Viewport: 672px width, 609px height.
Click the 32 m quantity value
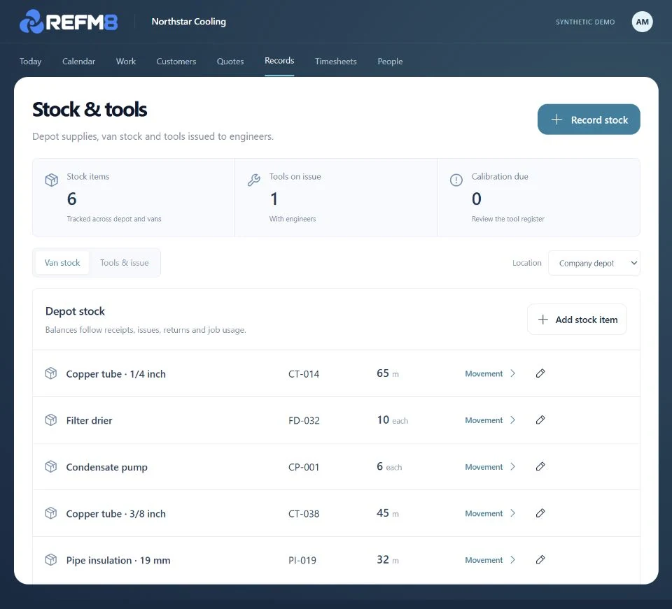[x=387, y=559]
